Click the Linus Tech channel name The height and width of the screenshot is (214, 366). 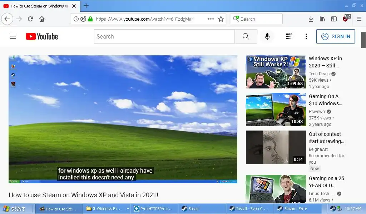321,194
